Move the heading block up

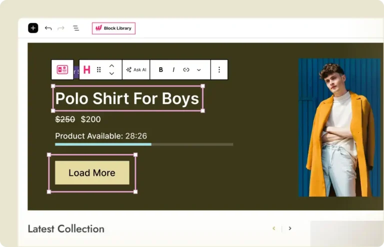coord(111,66)
